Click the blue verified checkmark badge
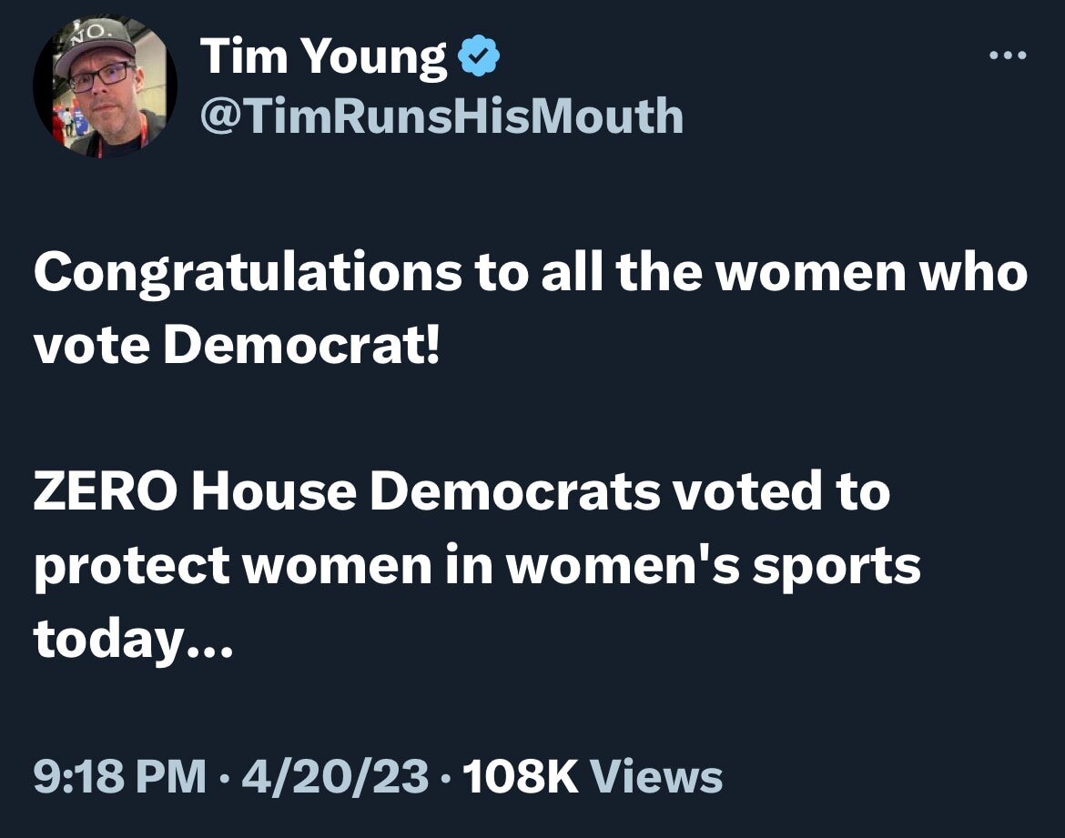1065x838 pixels. point(478,58)
